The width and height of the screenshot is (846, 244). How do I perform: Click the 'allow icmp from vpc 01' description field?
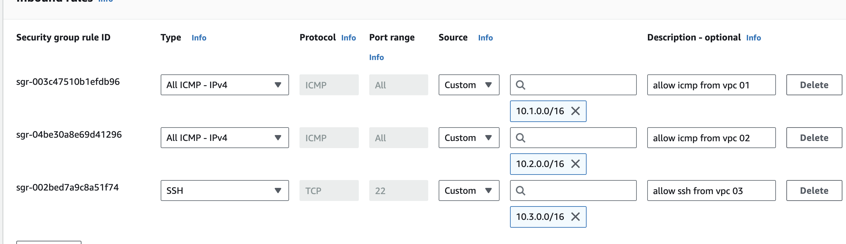pyautogui.click(x=711, y=85)
